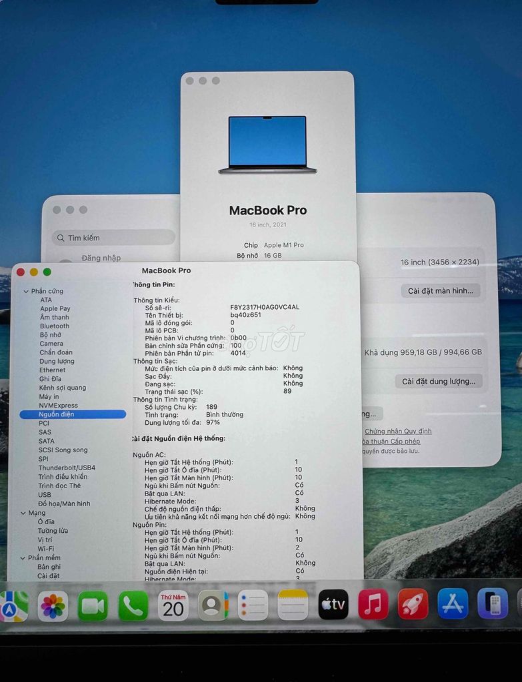The width and height of the screenshot is (522, 682).
Task: Select Cài đặt under Phần mềm
Action: (48, 576)
